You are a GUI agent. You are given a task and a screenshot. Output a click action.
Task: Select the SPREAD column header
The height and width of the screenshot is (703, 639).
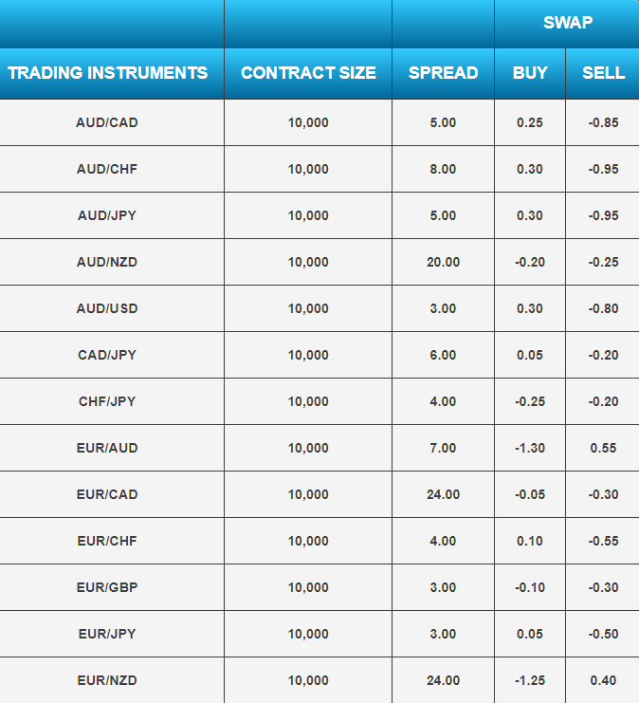[x=443, y=73]
